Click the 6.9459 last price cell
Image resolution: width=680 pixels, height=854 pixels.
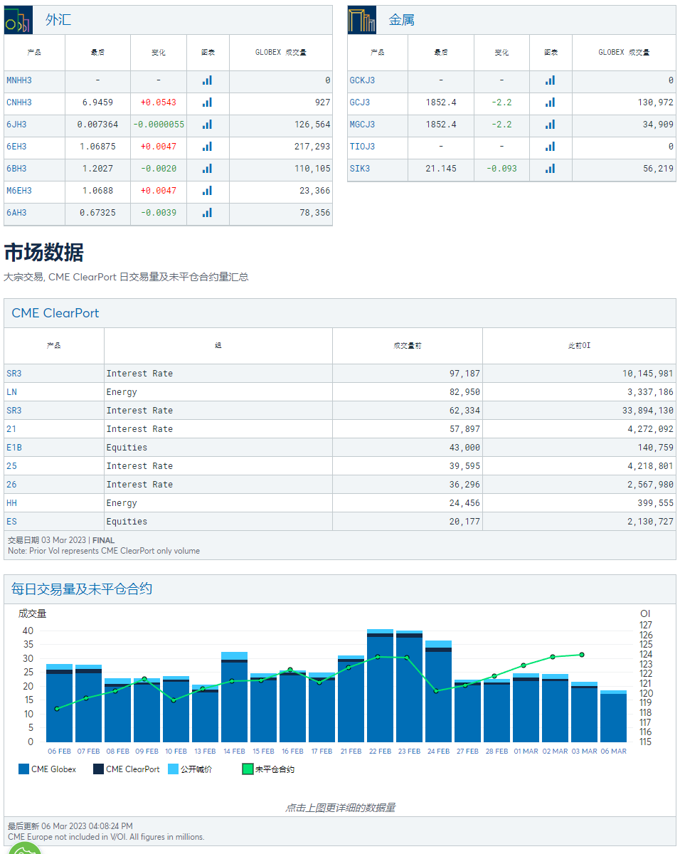coord(97,102)
